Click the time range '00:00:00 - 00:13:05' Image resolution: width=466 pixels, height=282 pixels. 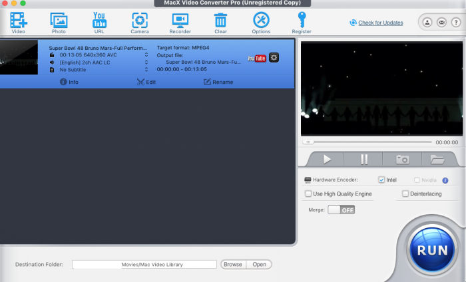(x=182, y=69)
